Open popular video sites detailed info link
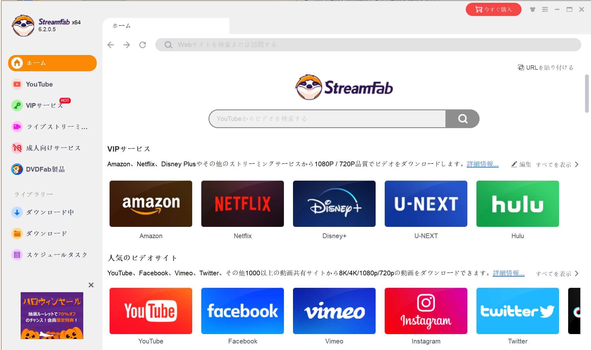 pyautogui.click(x=508, y=273)
